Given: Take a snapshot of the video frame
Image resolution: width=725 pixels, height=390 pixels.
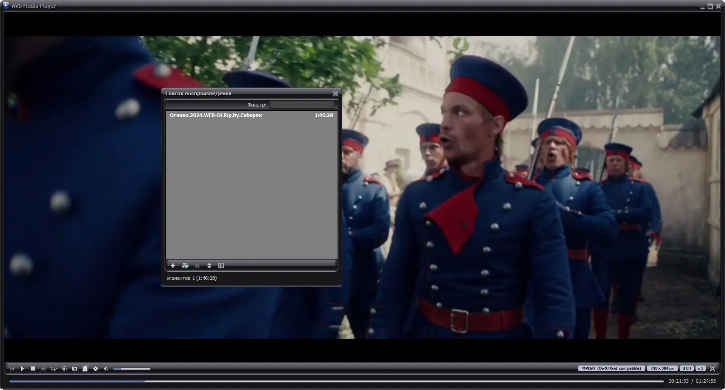Looking at the screenshot, I should 75,369.
